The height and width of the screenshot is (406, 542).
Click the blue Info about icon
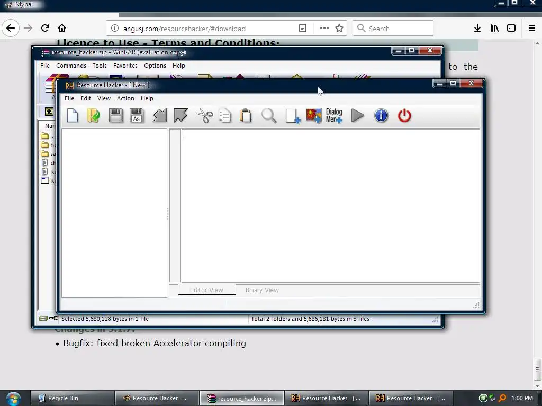coord(381,115)
